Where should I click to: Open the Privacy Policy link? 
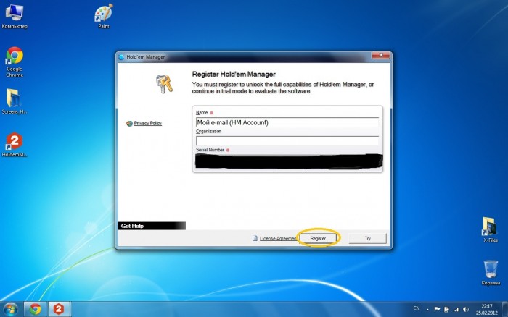[148, 123]
